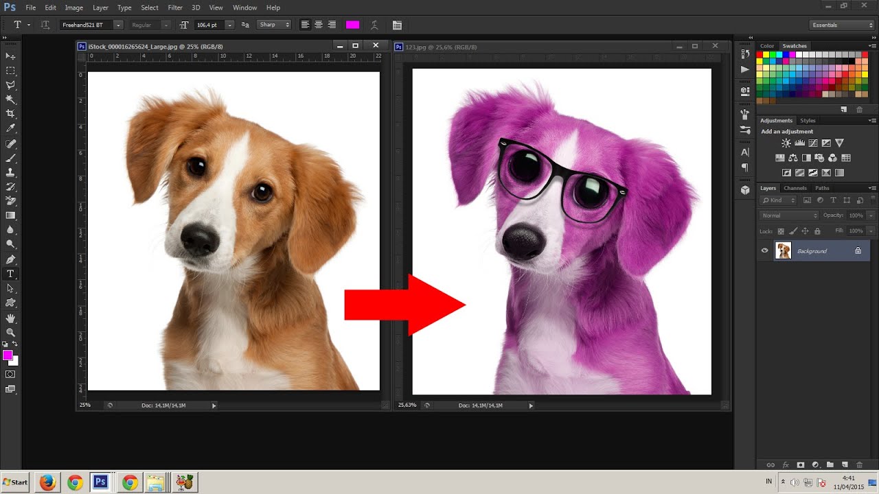Switch to the Channels tab
This screenshot has height=494, width=879.
tap(795, 188)
